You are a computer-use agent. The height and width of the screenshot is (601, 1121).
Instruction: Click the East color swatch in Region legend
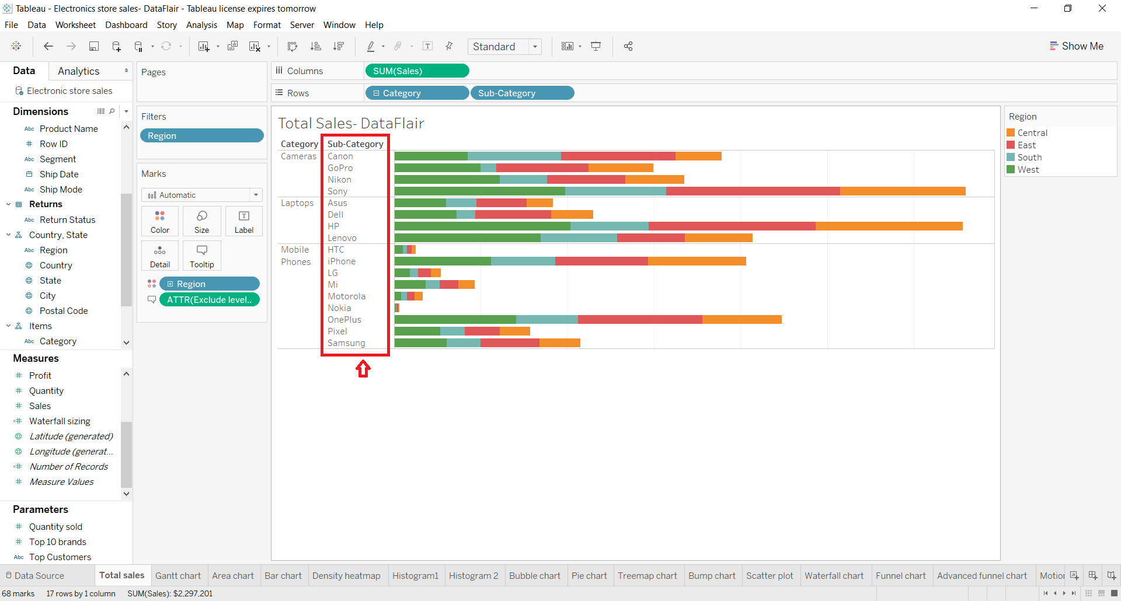click(1012, 145)
